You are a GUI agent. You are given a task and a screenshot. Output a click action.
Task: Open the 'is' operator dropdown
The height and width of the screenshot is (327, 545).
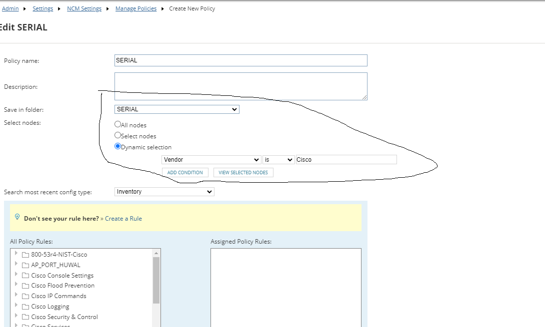click(278, 160)
